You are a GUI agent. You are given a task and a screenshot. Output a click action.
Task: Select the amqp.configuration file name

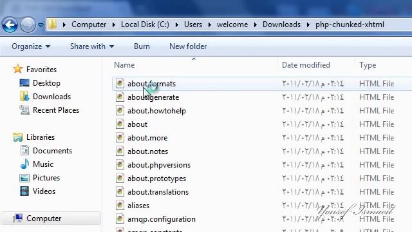(x=162, y=219)
